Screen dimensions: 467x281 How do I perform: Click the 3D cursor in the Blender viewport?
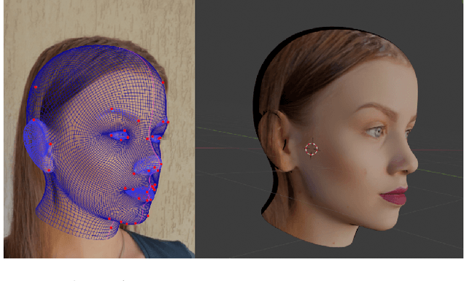point(312,149)
